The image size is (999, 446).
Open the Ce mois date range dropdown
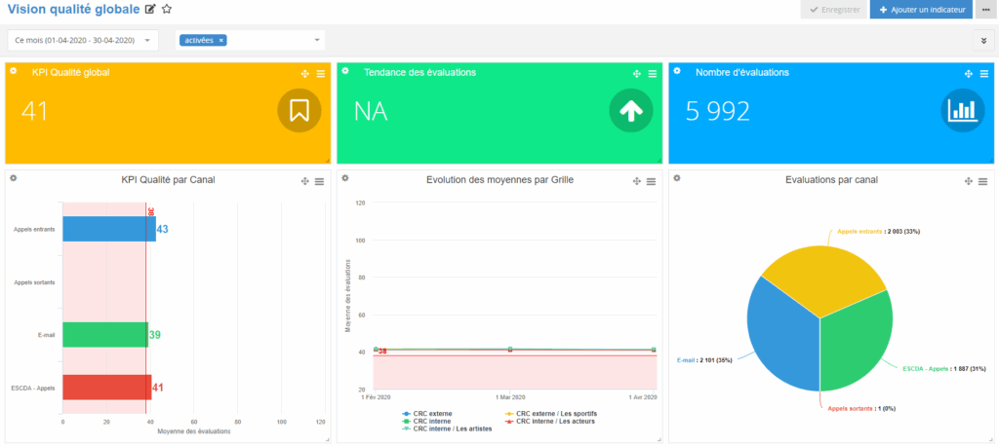[83, 40]
